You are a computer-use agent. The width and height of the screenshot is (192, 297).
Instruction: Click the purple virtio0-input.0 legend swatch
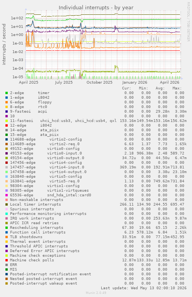7,153
